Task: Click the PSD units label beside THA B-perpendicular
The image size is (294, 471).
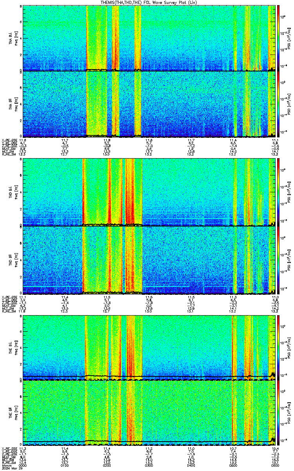Action: [290, 38]
